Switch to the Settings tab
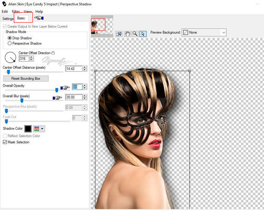 (7, 18)
